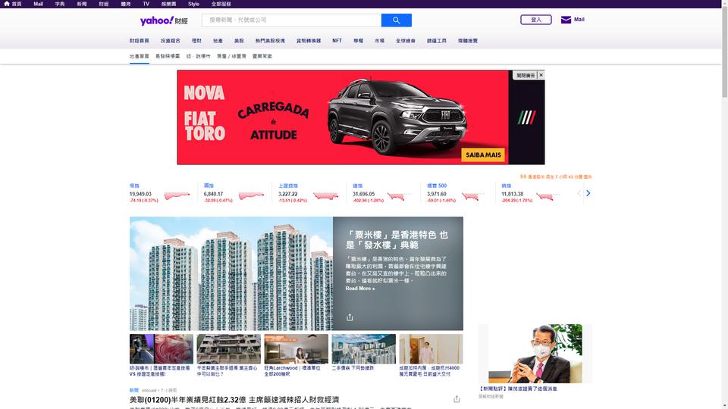Open the 新聞點評 article link
The image size is (728, 409).
click(x=518, y=389)
